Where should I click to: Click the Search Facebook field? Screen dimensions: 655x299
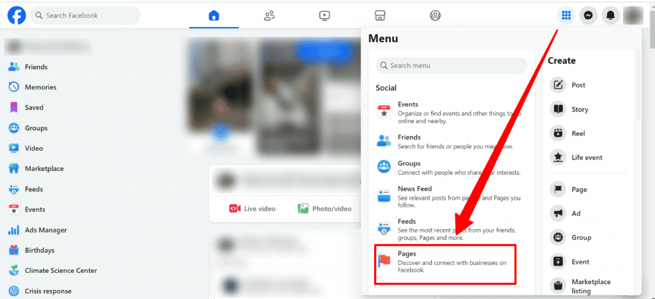pyautogui.click(x=85, y=15)
